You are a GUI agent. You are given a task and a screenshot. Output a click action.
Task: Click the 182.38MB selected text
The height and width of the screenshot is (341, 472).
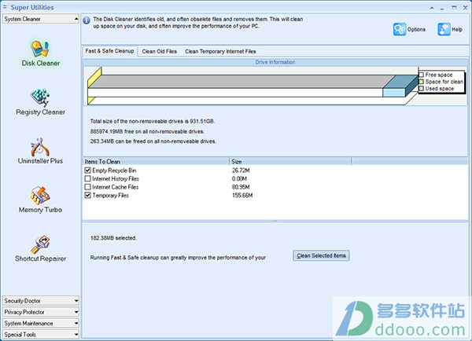pos(113,238)
